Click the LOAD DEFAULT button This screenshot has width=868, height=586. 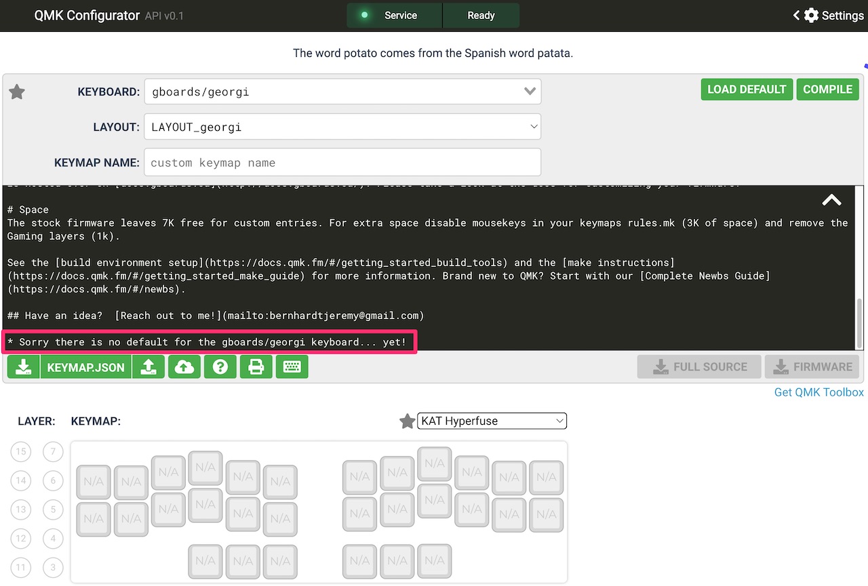pos(747,89)
